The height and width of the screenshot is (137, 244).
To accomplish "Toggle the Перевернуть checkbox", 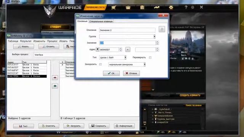I will pos(150,57).
